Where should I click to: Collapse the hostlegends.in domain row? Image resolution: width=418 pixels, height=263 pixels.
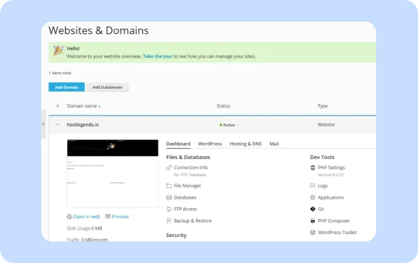tap(58, 124)
